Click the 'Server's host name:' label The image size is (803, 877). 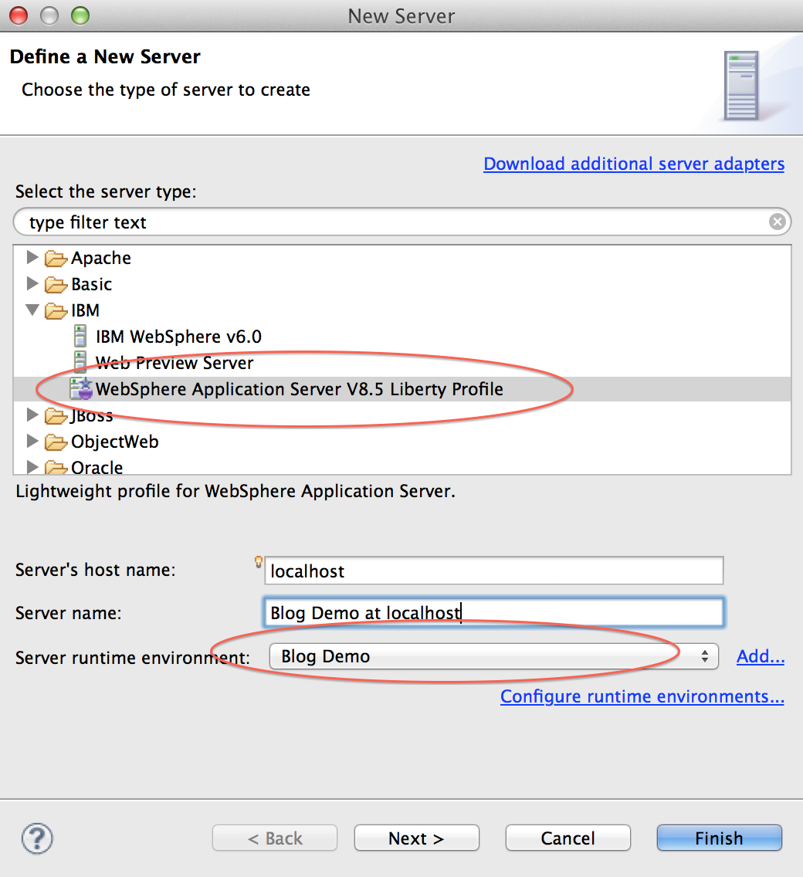96,570
